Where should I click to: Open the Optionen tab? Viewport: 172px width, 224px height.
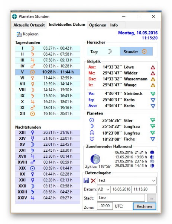click(98, 25)
